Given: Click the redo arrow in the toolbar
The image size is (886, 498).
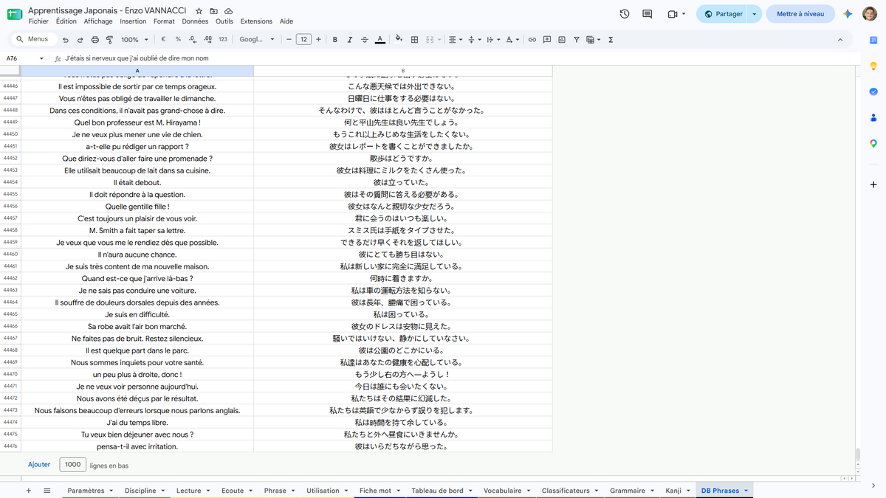Looking at the screenshot, I should pos(80,40).
